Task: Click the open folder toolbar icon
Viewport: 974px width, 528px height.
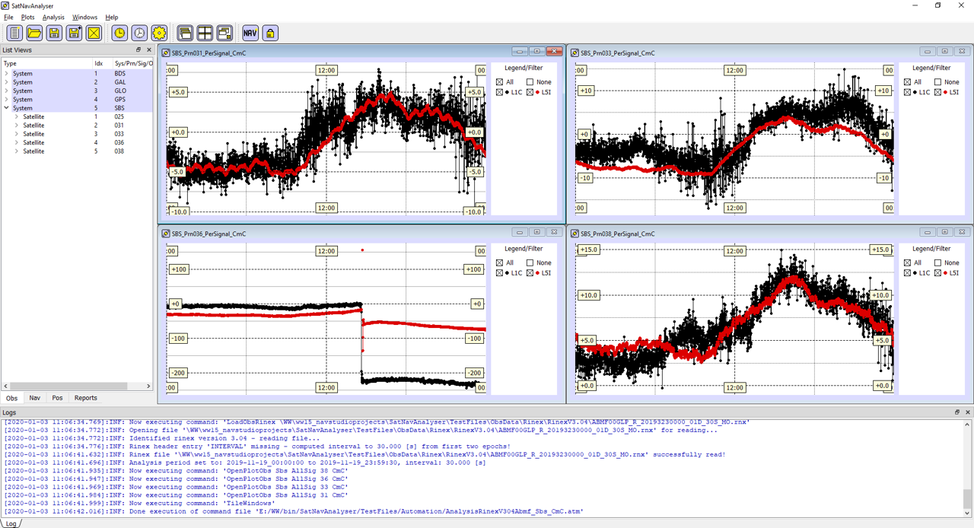Action: [x=34, y=33]
